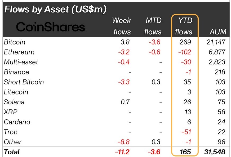Click the Tron row label
This screenshot has height=157, width=231.
[11, 132]
